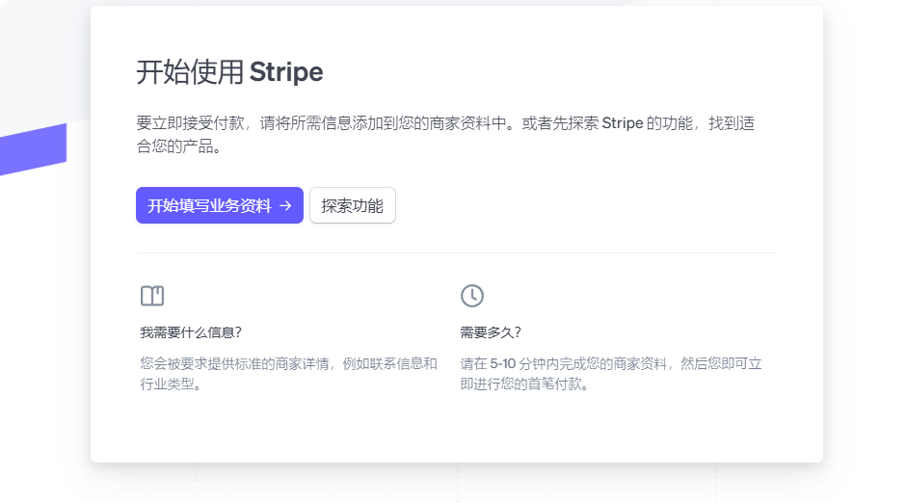Click the clock icon
This screenshot has height=503, width=907.
(x=472, y=296)
